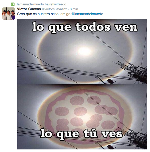Select the "lo que tú ves" caption

[x=81, y=134]
